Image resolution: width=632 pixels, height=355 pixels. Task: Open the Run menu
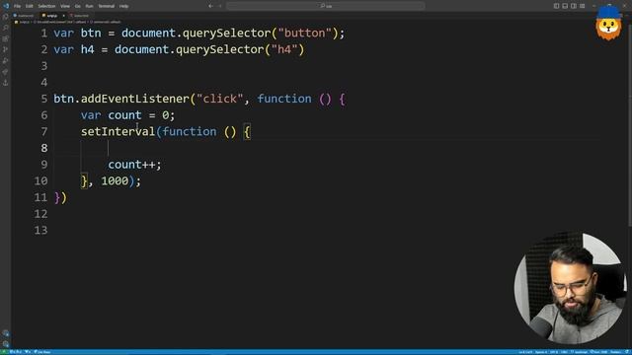pyautogui.click(x=90, y=6)
